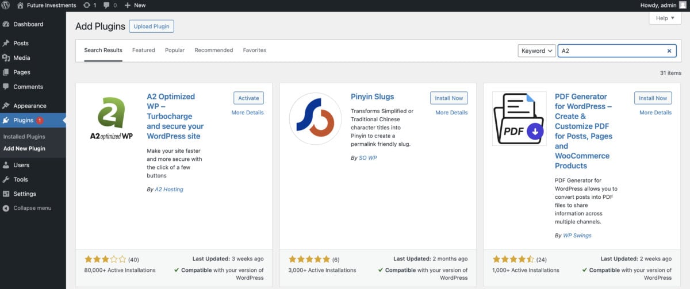Open the Howdy, admin account menu
690x289 pixels.
point(663,5)
